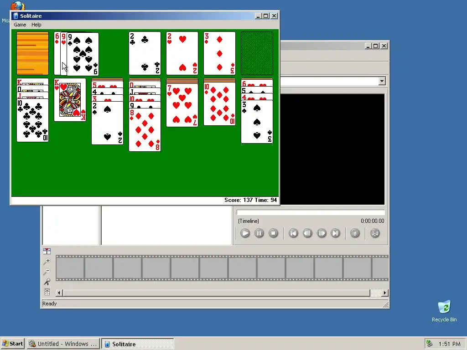Select the 3 of spades tableau card
Viewport: 467px width, 350px height.
(257, 122)
